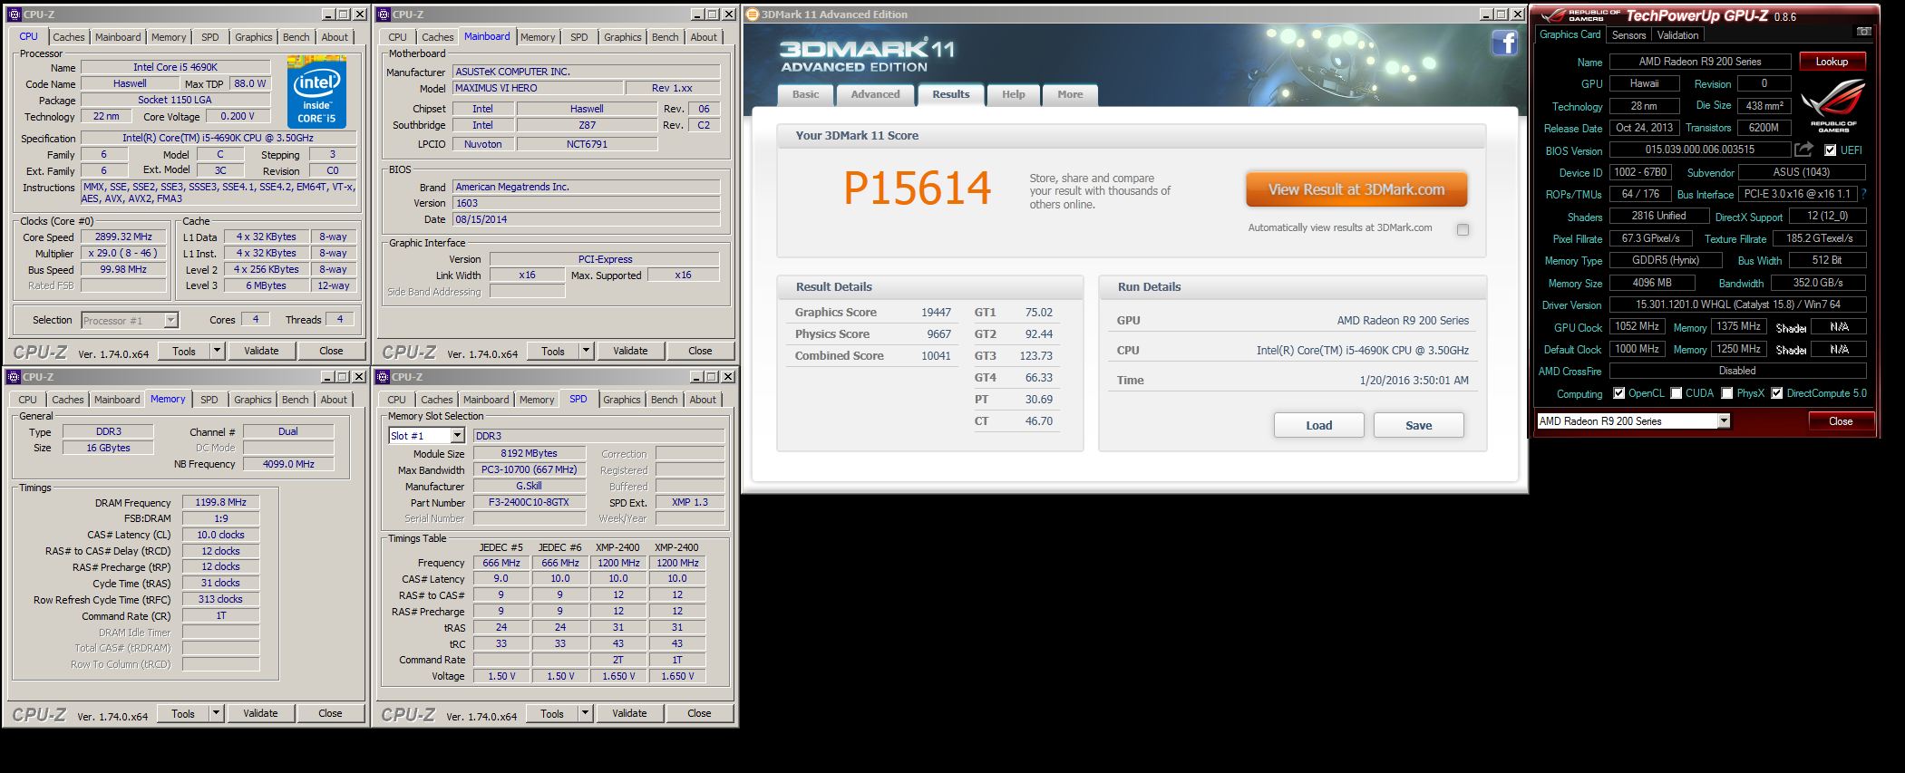Open the Advanced tab in 3DMark 11

point(875,95)
